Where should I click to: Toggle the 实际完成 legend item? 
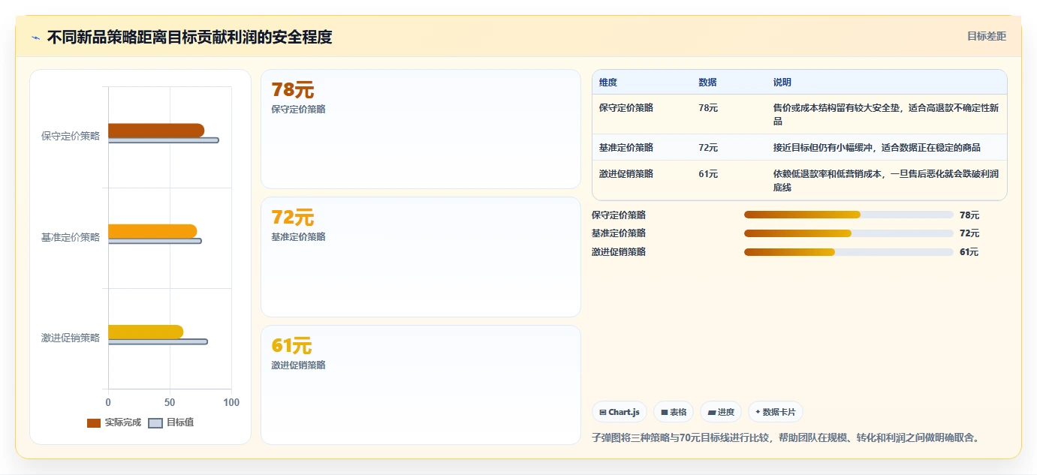click(114, 422)
